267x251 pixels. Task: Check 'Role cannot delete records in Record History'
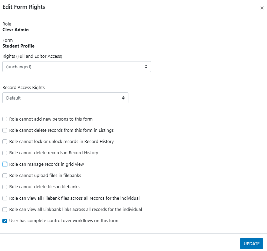tap(5, 153)
